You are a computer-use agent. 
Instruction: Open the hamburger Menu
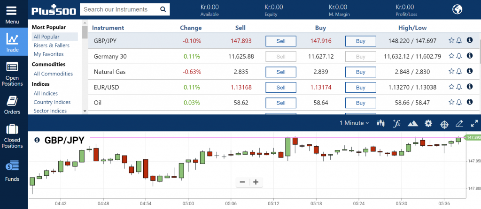coord(12,14)
